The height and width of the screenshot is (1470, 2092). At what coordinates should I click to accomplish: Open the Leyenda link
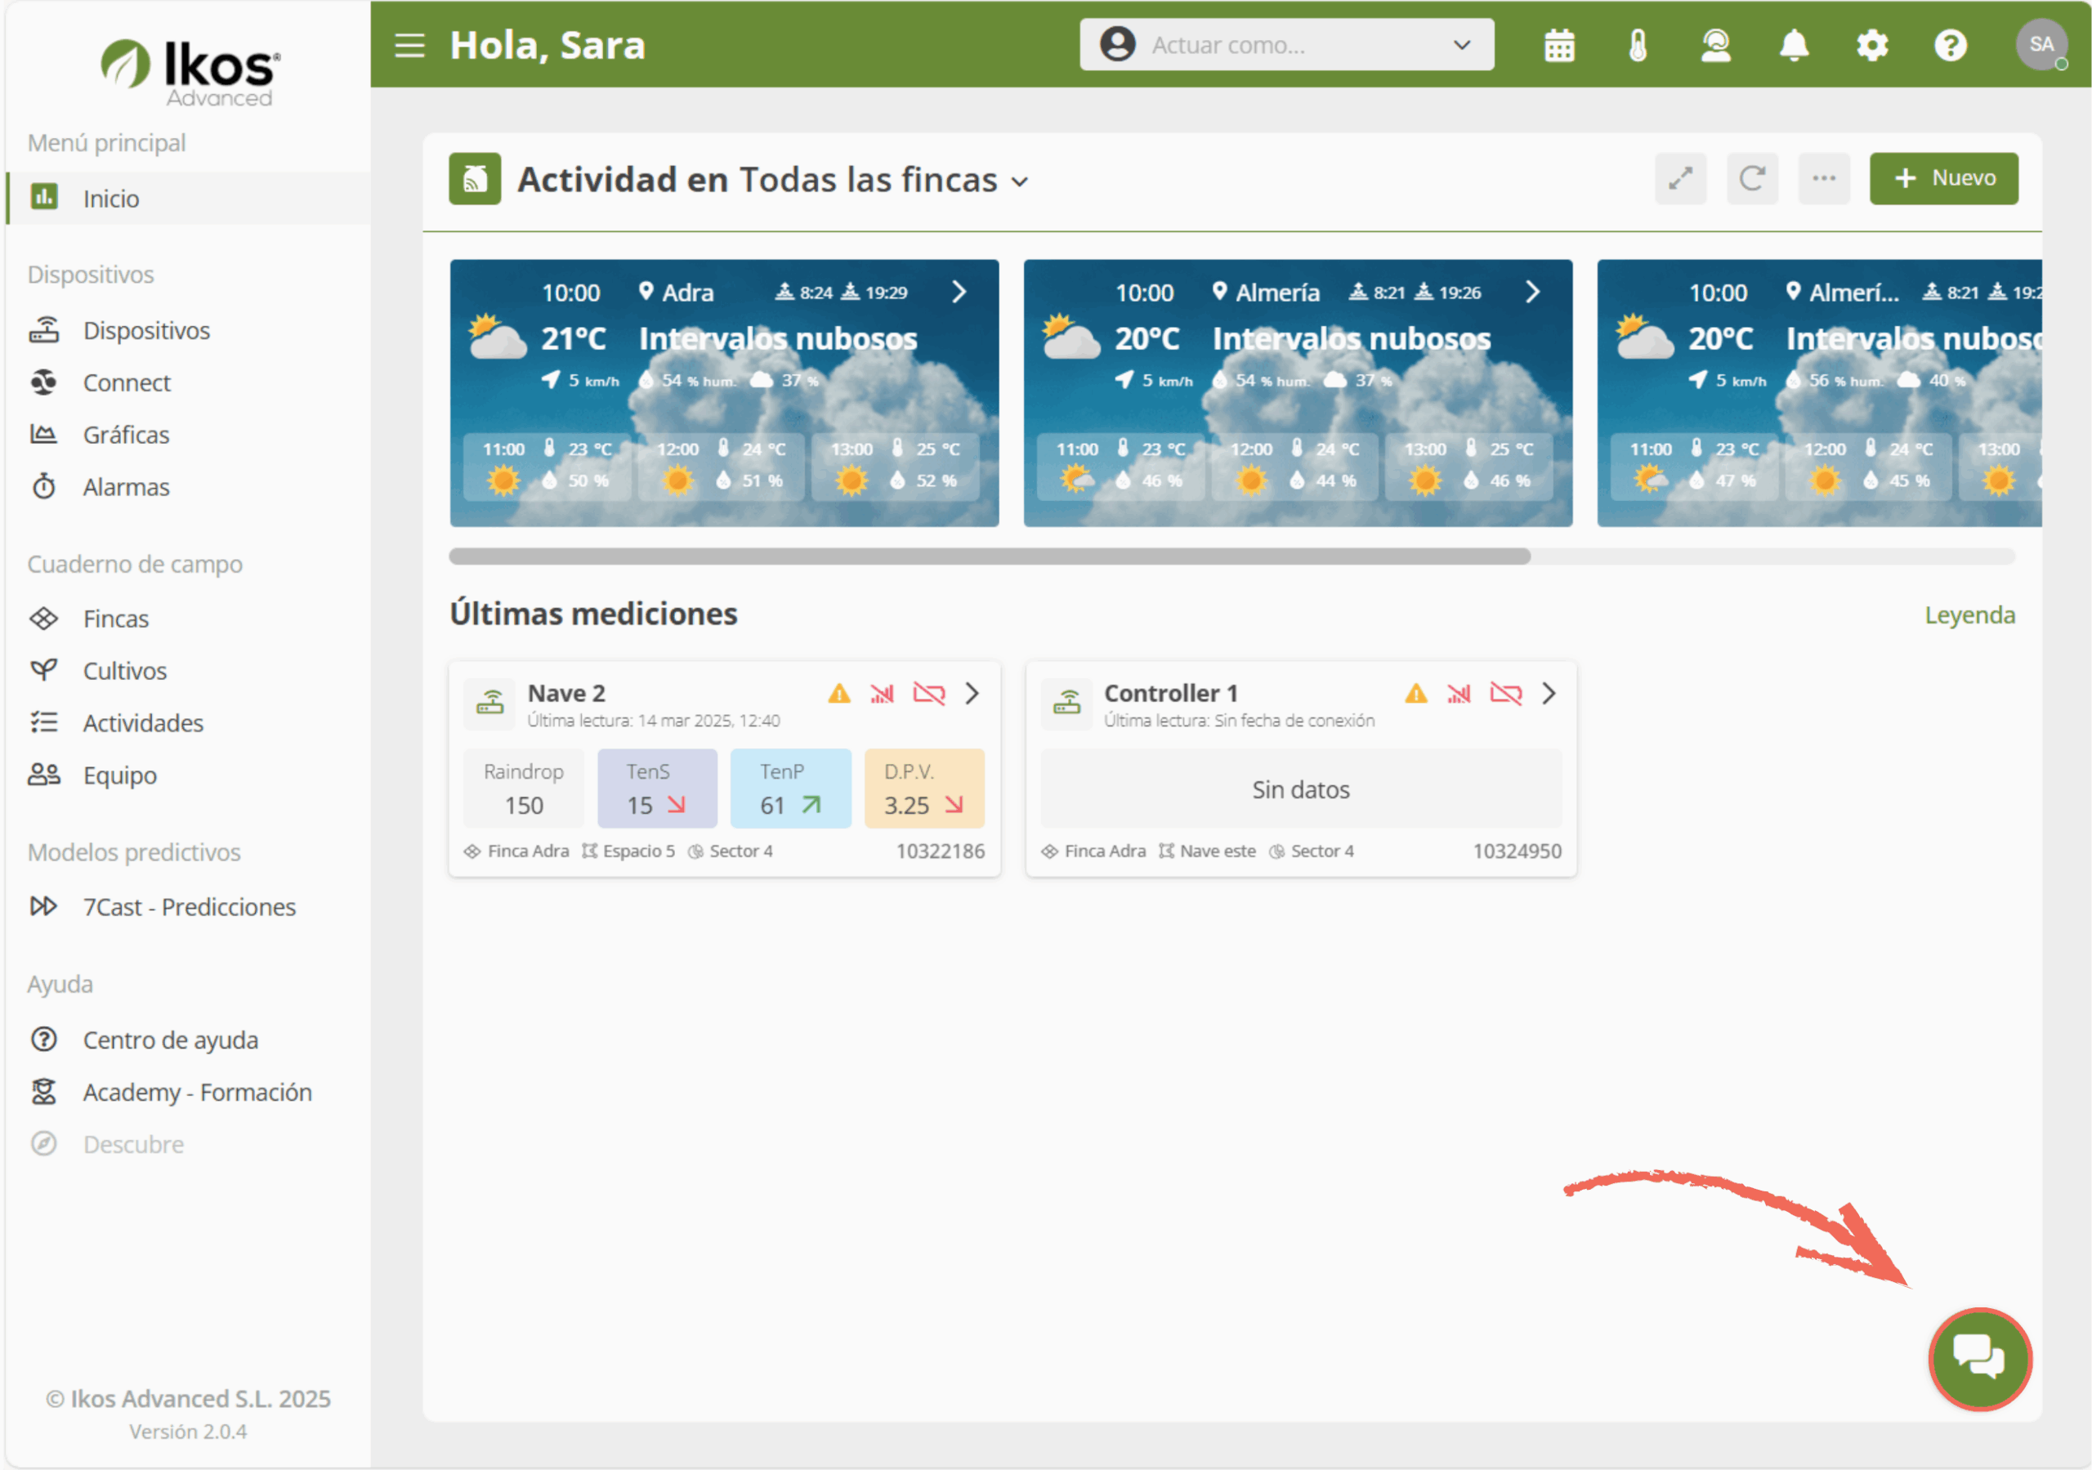(1969, 615)
